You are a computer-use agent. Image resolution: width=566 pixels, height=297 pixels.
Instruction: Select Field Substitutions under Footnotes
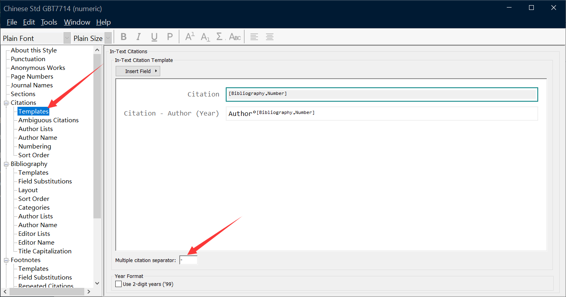click(45, 278)
